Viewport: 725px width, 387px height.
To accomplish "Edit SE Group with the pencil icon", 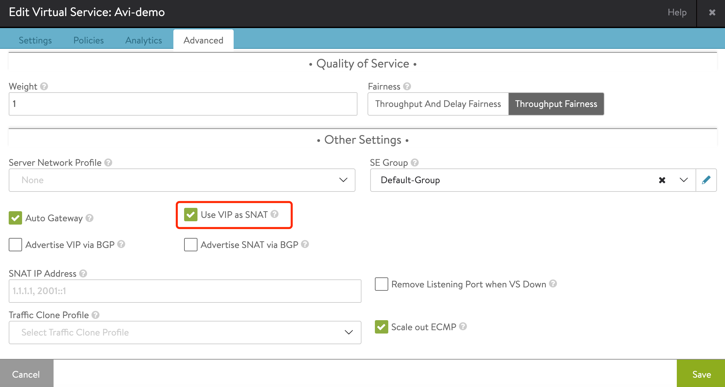I will (x=706, y=180).
